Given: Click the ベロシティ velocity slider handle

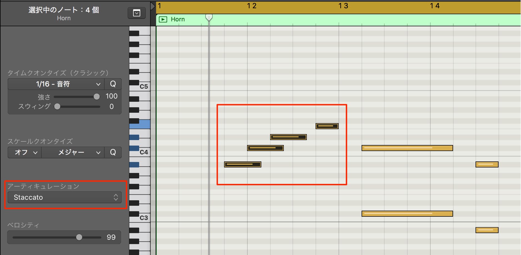Looking at the screenshot, I should [79, 237].
